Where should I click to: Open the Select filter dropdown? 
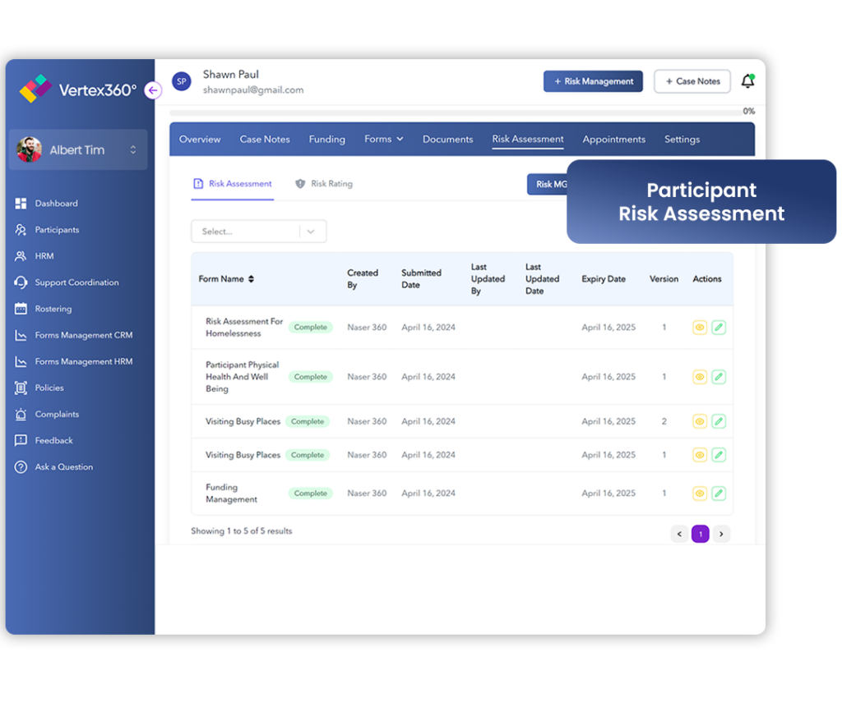click(x=258, y=231)
